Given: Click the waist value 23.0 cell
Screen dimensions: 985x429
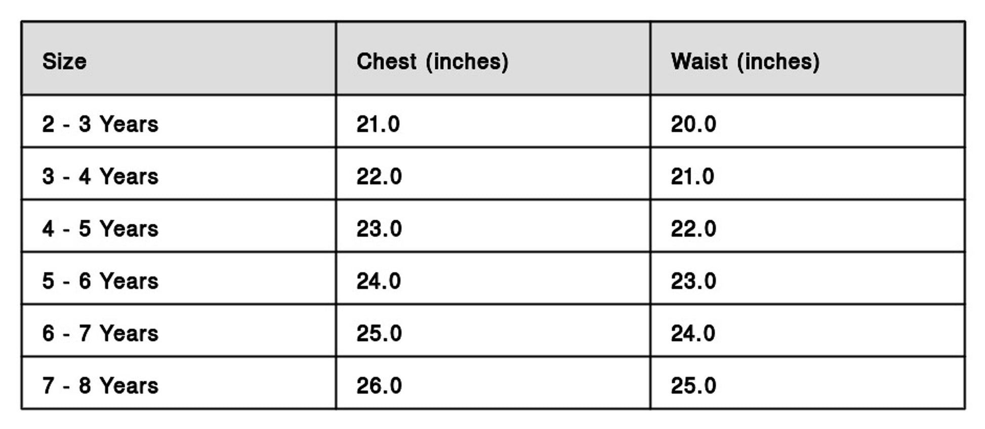Looking at the screenshot, I should (x=693, y=281).
